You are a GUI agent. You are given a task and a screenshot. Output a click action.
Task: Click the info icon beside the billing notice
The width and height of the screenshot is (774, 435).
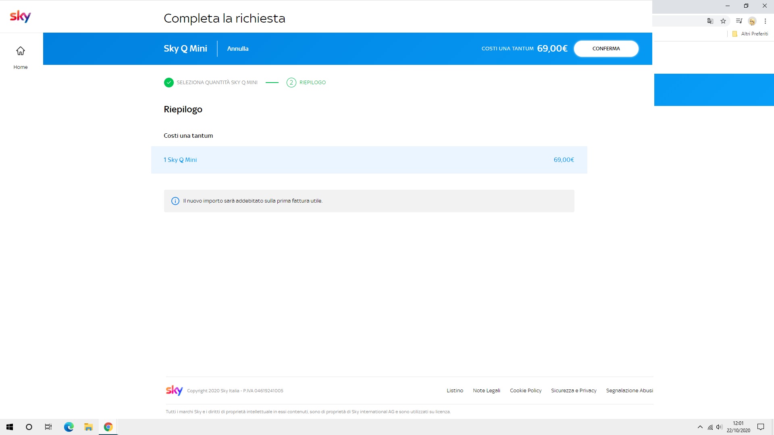click(175, 201)
